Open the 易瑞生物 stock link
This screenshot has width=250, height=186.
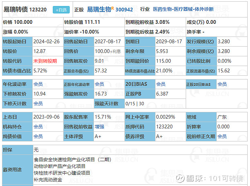click(x=99, y=9)
